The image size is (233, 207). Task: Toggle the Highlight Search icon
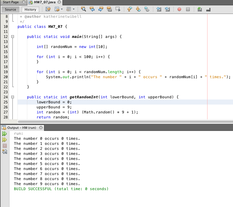[x=109, y=9]
